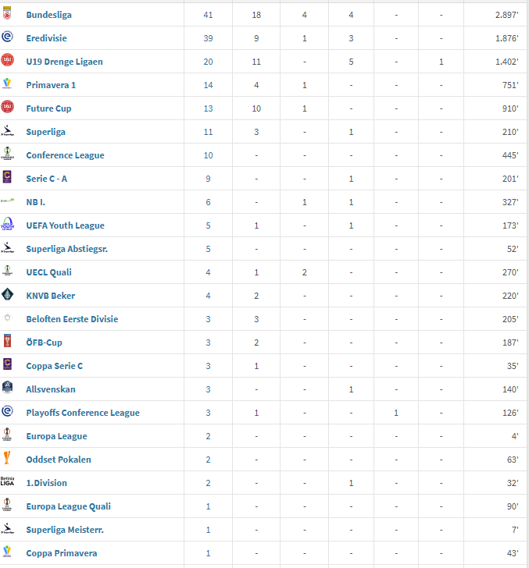Click the Oddset Pokalen trophy icon
529x568 pixels.
click(x=7, y=459)
